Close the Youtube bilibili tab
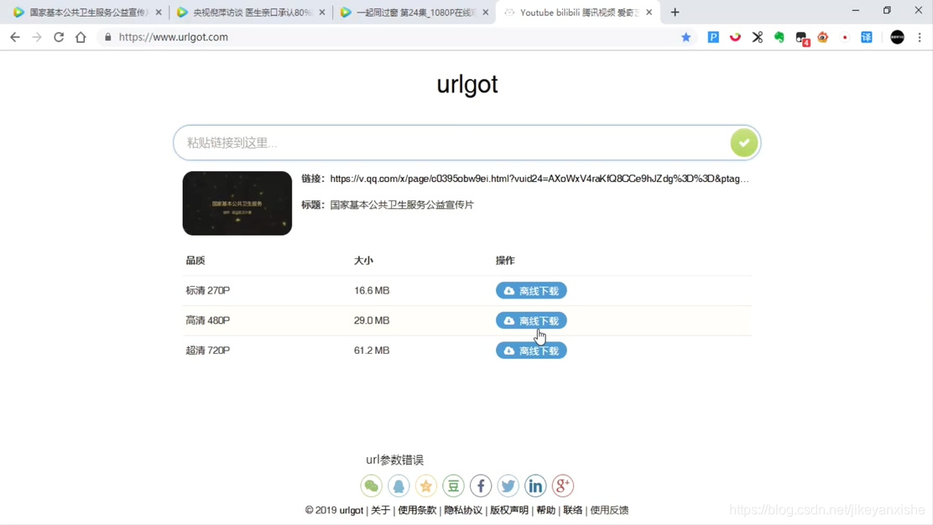The width and height of the screenshot is (933, 525). click(x=649, y=12)
